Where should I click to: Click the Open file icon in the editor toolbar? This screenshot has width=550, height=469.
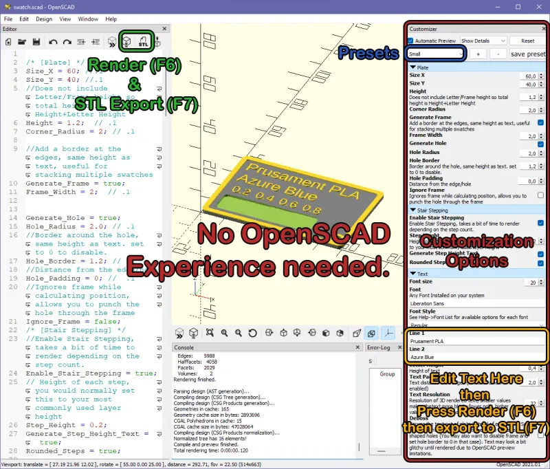(x=22, y=42)
